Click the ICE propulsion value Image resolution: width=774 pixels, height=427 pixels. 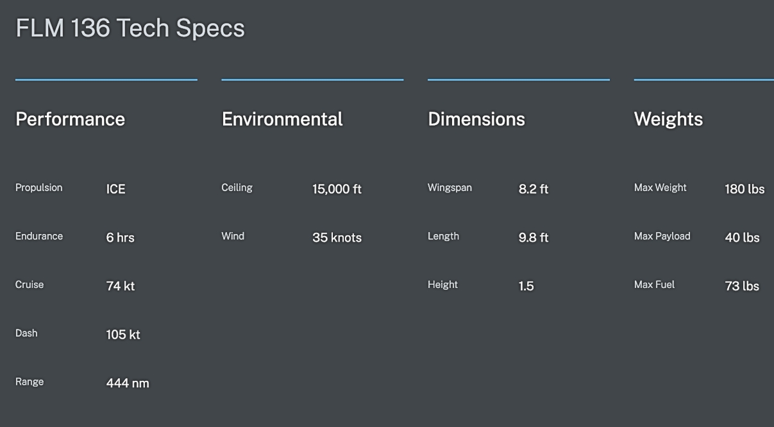(116, 189)
